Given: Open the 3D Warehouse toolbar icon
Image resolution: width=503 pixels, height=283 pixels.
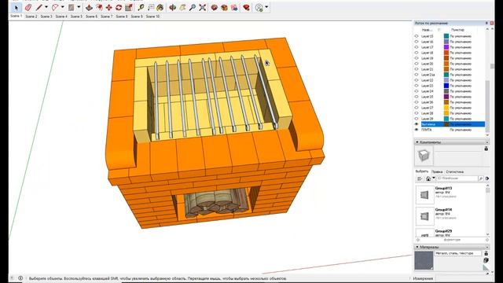Looking at the screenshot, I should click(x=215, y=7).
